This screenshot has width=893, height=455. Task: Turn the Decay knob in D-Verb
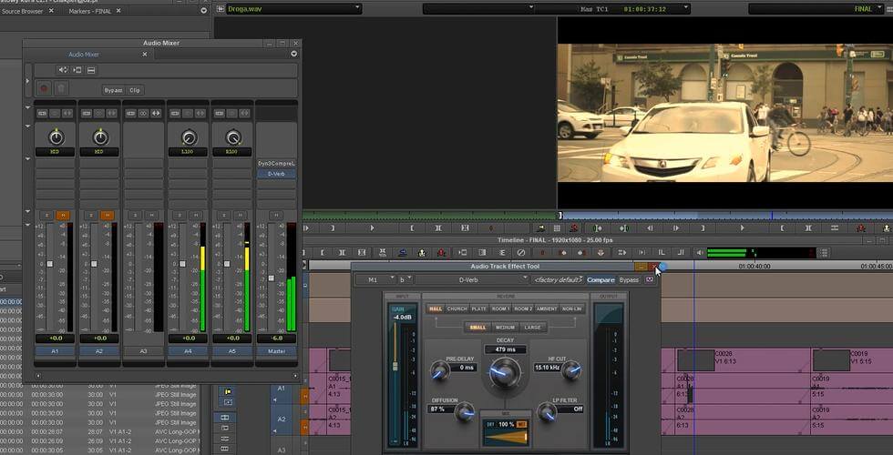pyautogui.click(x=504, y=371)
